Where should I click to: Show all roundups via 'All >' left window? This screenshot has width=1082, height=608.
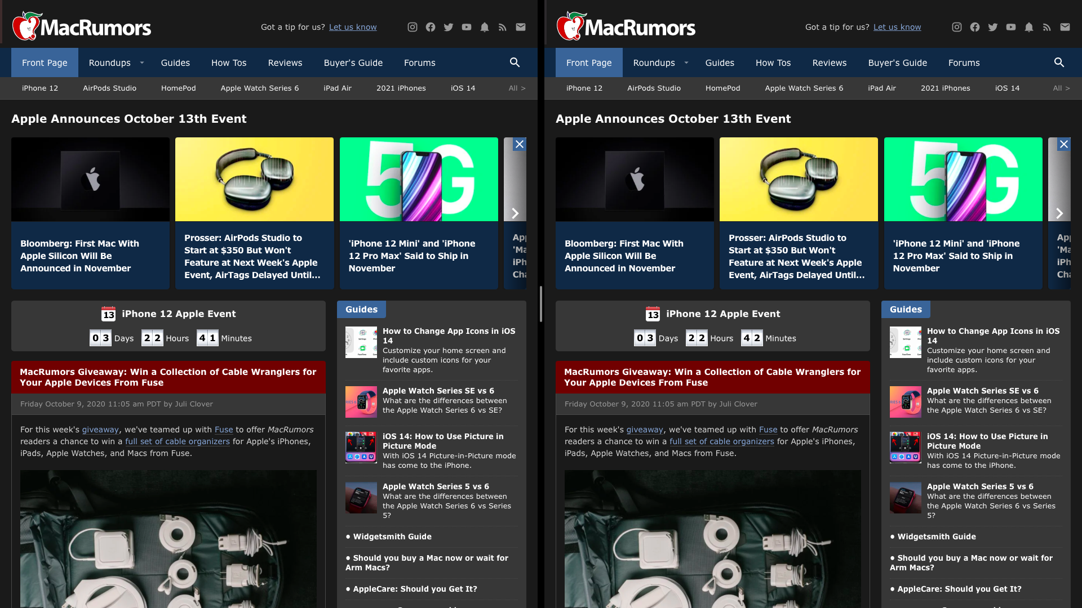tap(517, 88)
